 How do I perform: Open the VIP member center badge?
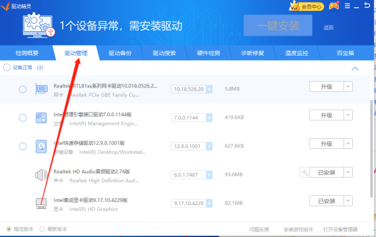click(x=306, y=6)
